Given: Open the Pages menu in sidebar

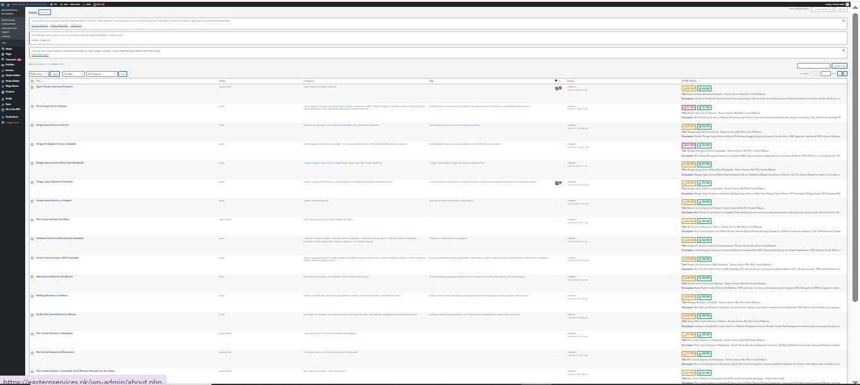Looking at the screenshot, I should click(9, 54).
